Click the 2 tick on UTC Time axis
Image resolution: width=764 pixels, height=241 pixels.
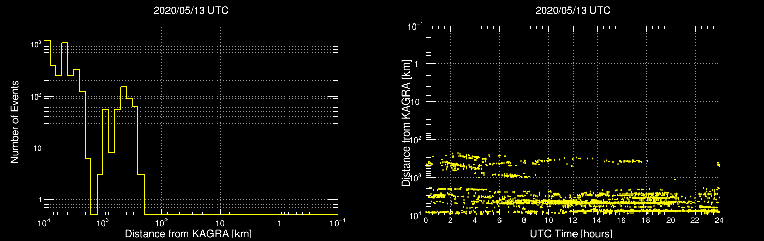[450, 221]
